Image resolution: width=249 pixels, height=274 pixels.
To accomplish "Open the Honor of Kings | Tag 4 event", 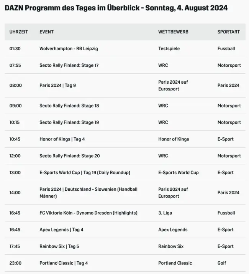I will pos(62,139).
